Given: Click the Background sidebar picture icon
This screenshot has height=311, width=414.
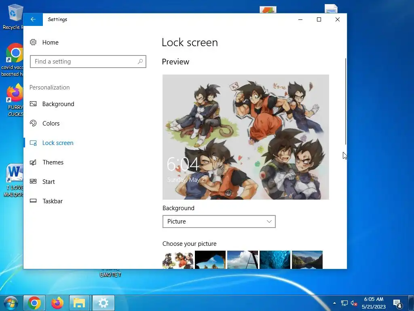Looking at the screenshot, I should click(33, 104).
